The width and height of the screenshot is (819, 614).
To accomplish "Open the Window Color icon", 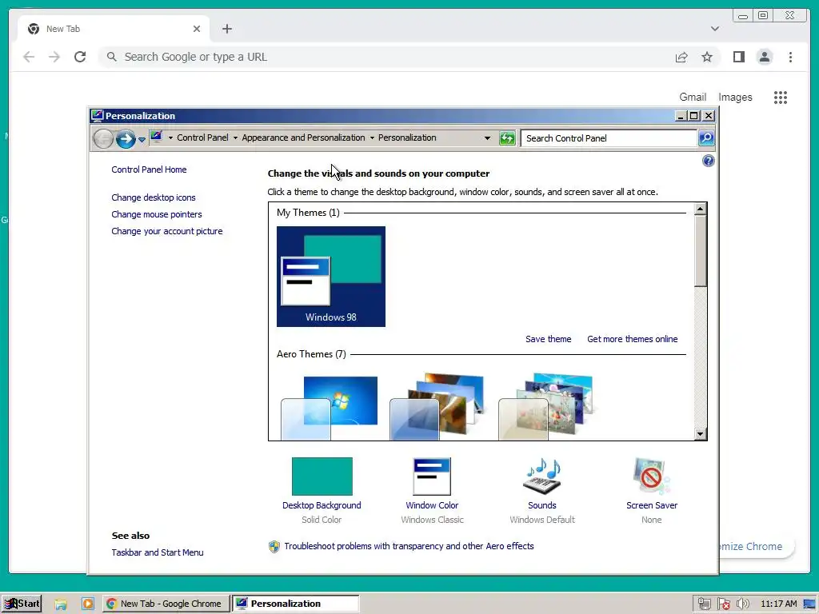I will tap(431, 476).
